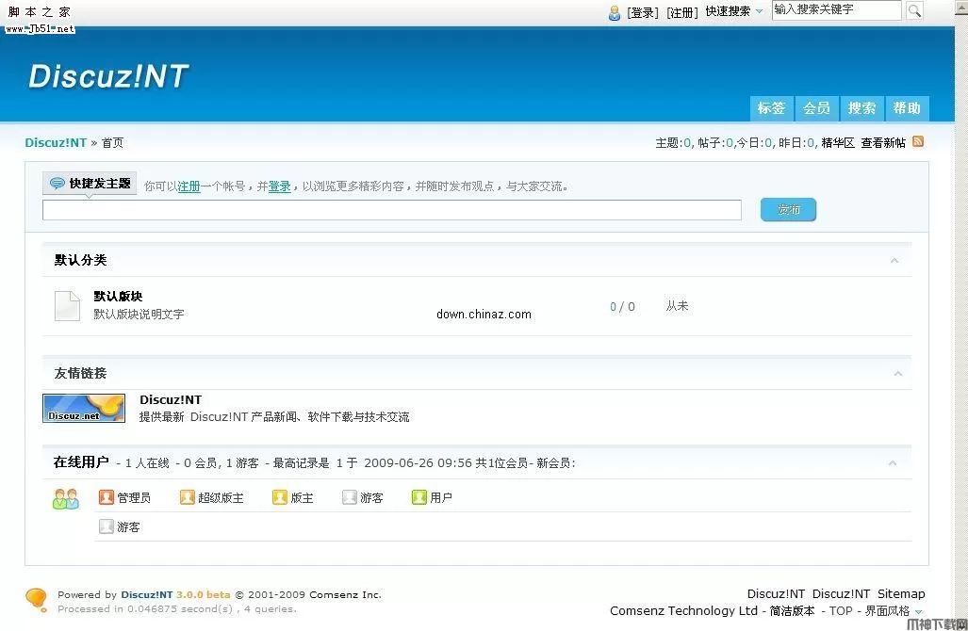
Task: Collapse the 默认分类 section
Action: point(894,260)
